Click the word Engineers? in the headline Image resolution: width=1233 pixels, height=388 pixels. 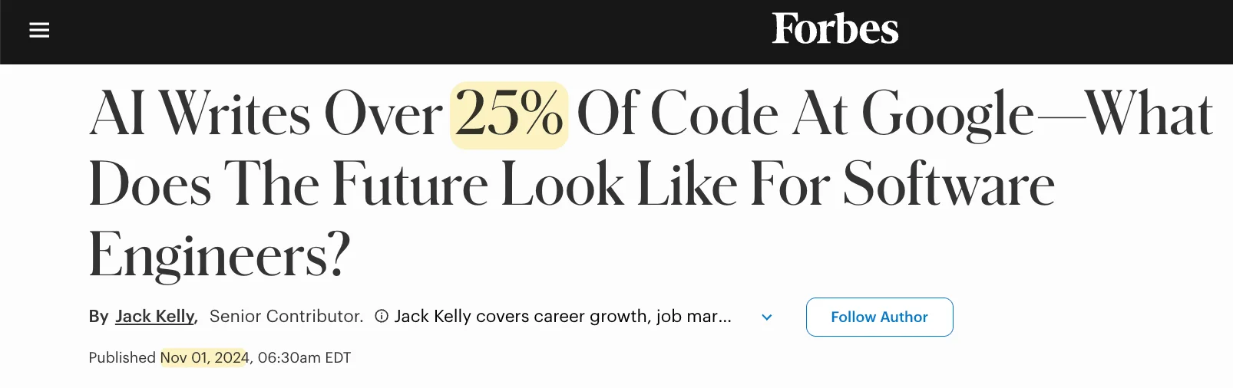[x=220, y=255]
